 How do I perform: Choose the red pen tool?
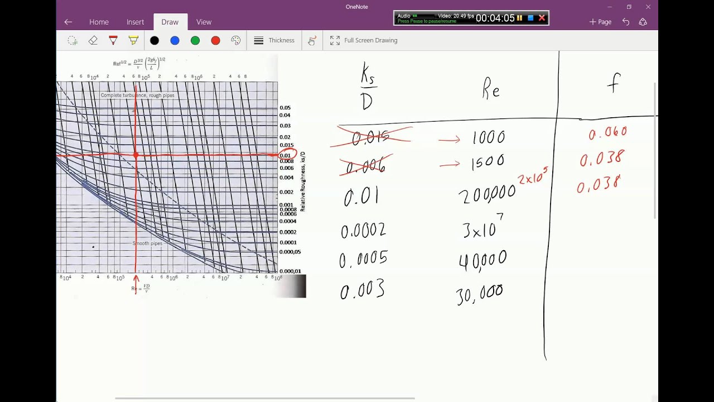(x=113, y=40)
